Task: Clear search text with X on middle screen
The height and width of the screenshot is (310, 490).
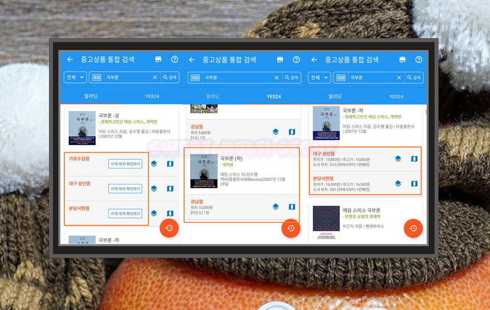Action: tap(277, 78)
